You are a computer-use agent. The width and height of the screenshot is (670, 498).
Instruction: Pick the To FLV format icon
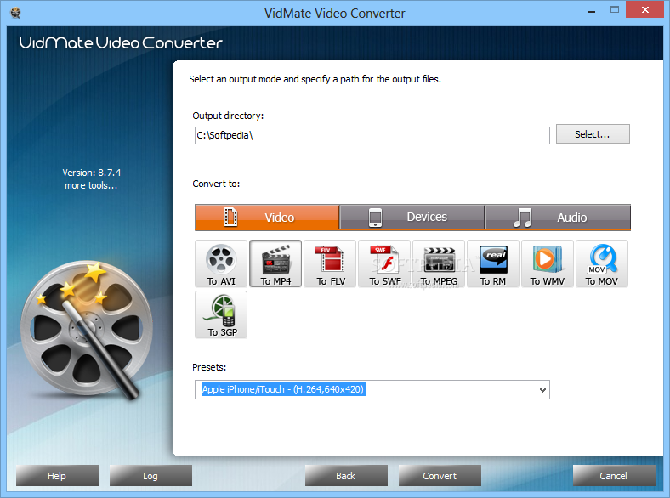330,263
